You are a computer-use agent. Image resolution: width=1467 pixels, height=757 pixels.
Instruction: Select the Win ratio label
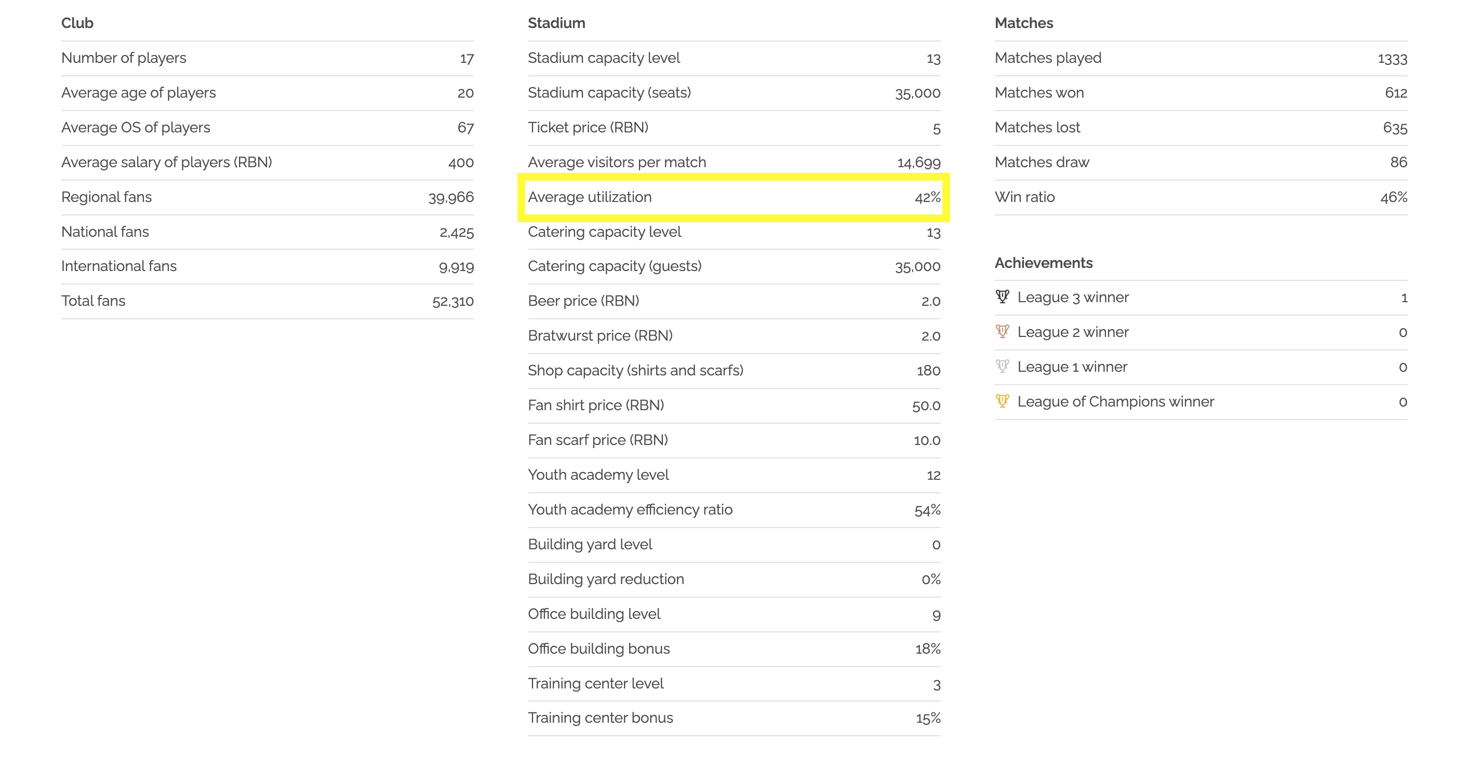1024,197
